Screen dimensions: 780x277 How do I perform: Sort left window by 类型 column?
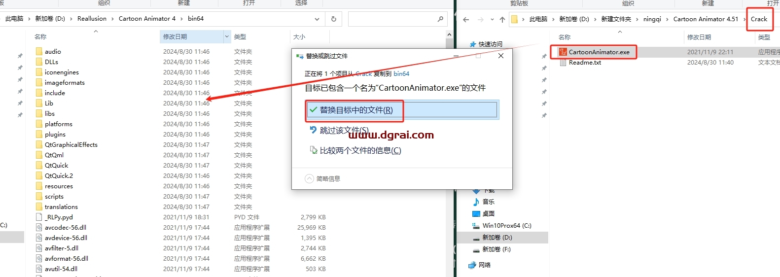tap(240, 36)
